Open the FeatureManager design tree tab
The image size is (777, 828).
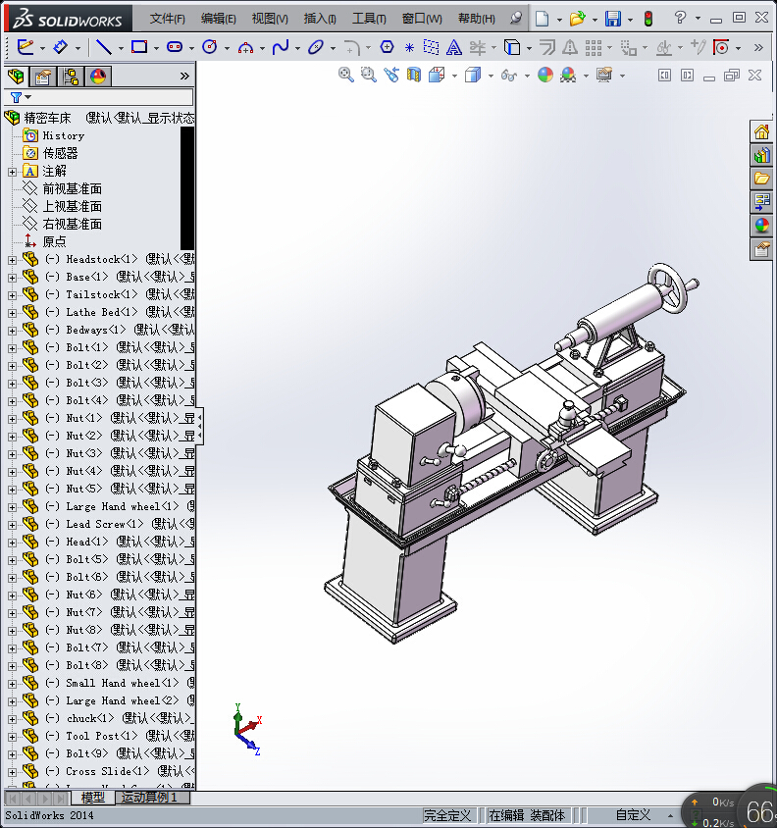point(16,77)
